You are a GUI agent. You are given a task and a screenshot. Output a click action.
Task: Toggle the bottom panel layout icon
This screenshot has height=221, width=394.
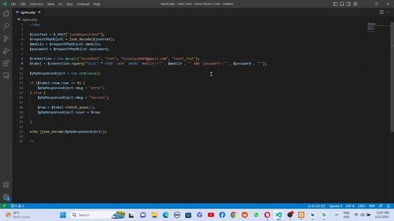coord(342,4)
